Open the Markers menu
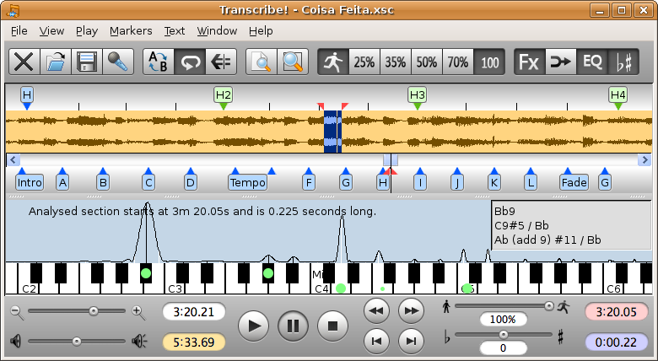Screen dimensions: 658x361 [131, 31]
